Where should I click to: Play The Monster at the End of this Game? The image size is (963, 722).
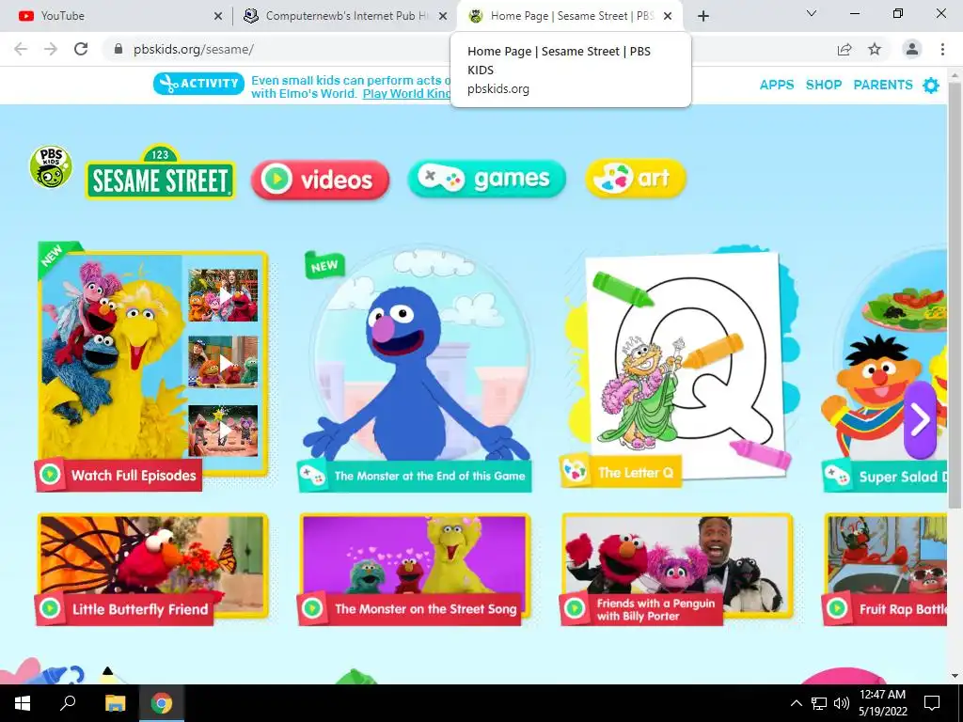point(415,369)
